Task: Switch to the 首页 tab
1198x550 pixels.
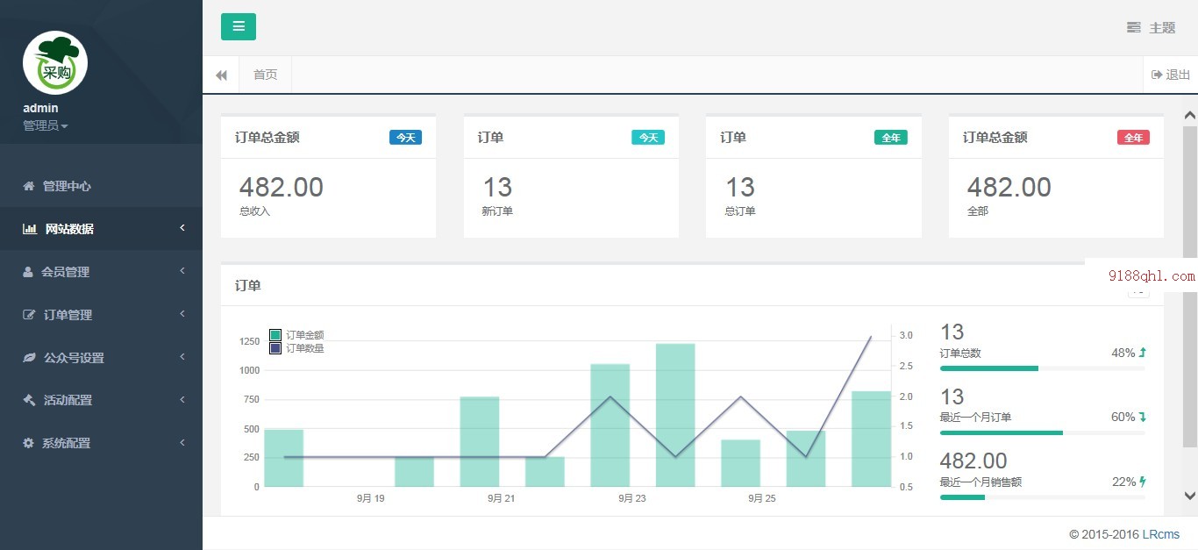Action: click(265, 75)
